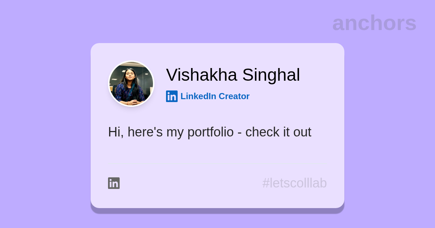Open Vishakha Singhal's round profile photo
This screenshot has width=435, height=228.
tap(131, 84)
